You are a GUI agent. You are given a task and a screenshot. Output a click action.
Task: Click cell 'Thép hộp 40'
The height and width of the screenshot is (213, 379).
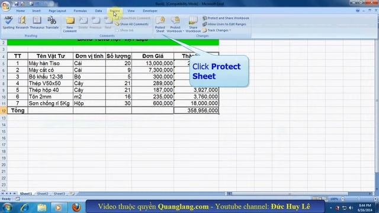(x=50, y=90)
